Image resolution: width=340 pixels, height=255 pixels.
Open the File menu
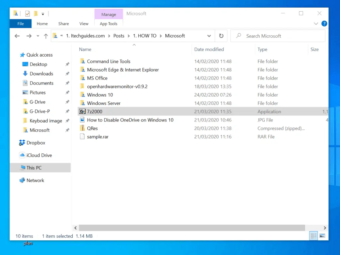(20, 24)
